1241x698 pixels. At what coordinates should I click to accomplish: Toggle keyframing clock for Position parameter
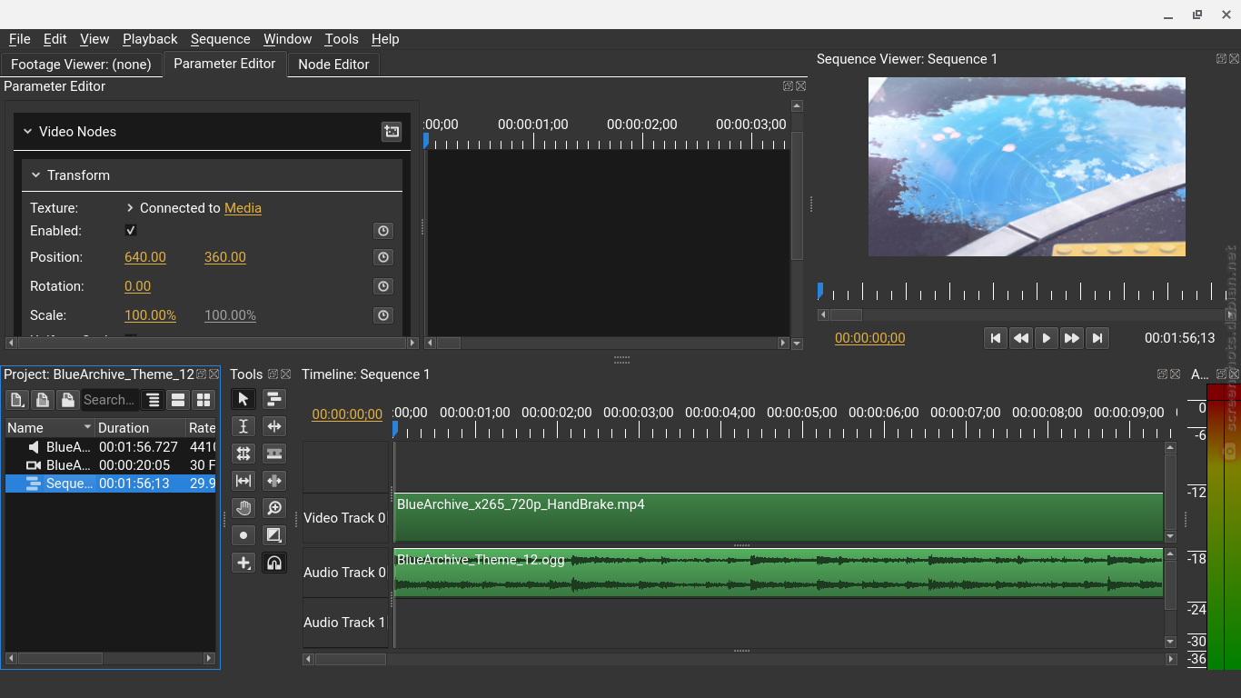coord(383,257)
